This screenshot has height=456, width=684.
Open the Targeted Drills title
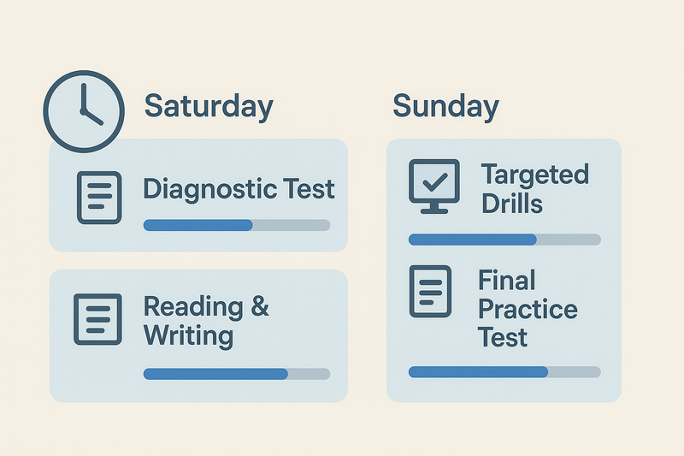point(535,188)
